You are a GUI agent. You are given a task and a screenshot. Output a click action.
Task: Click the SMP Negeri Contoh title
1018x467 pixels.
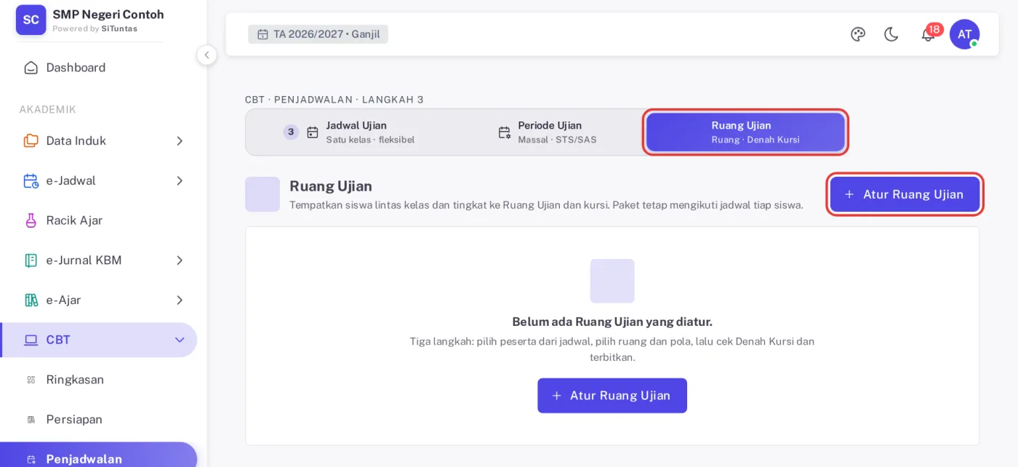pyautogui.click(x=108, y=15)
